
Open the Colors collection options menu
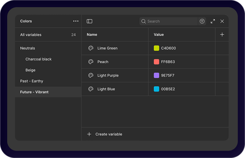coord(76,21)
